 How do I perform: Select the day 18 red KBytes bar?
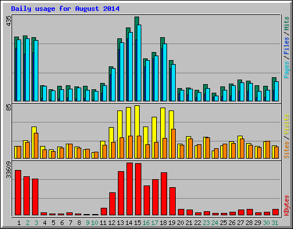164,194
